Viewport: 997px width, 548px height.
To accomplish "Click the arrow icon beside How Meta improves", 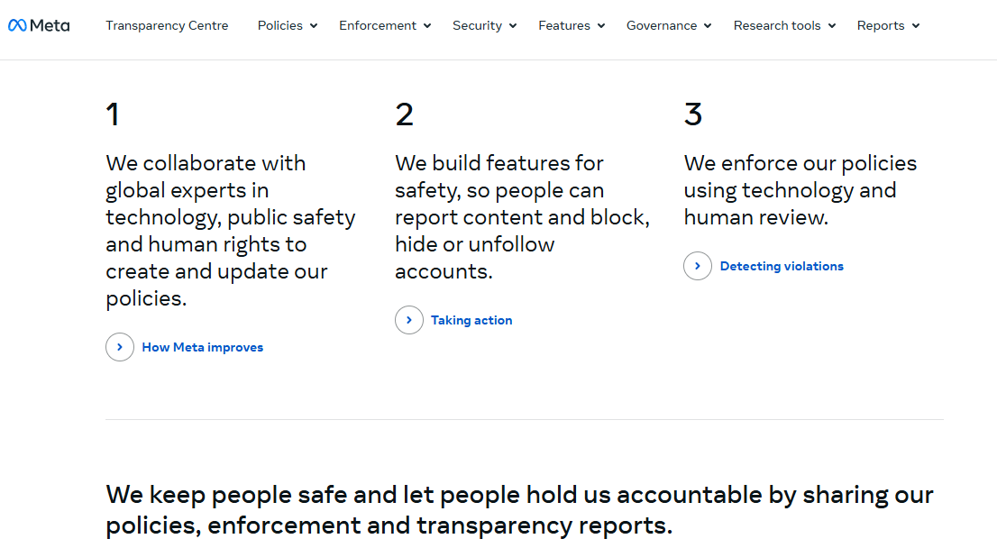I will pyautogui.click(x=120, y=347).
